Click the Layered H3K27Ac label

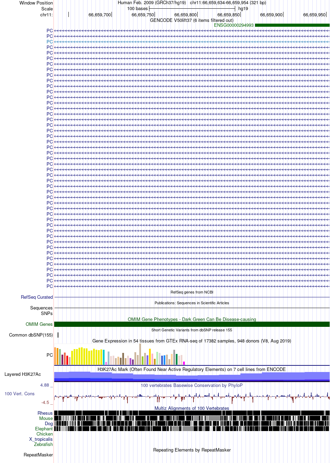click(23, 374)
